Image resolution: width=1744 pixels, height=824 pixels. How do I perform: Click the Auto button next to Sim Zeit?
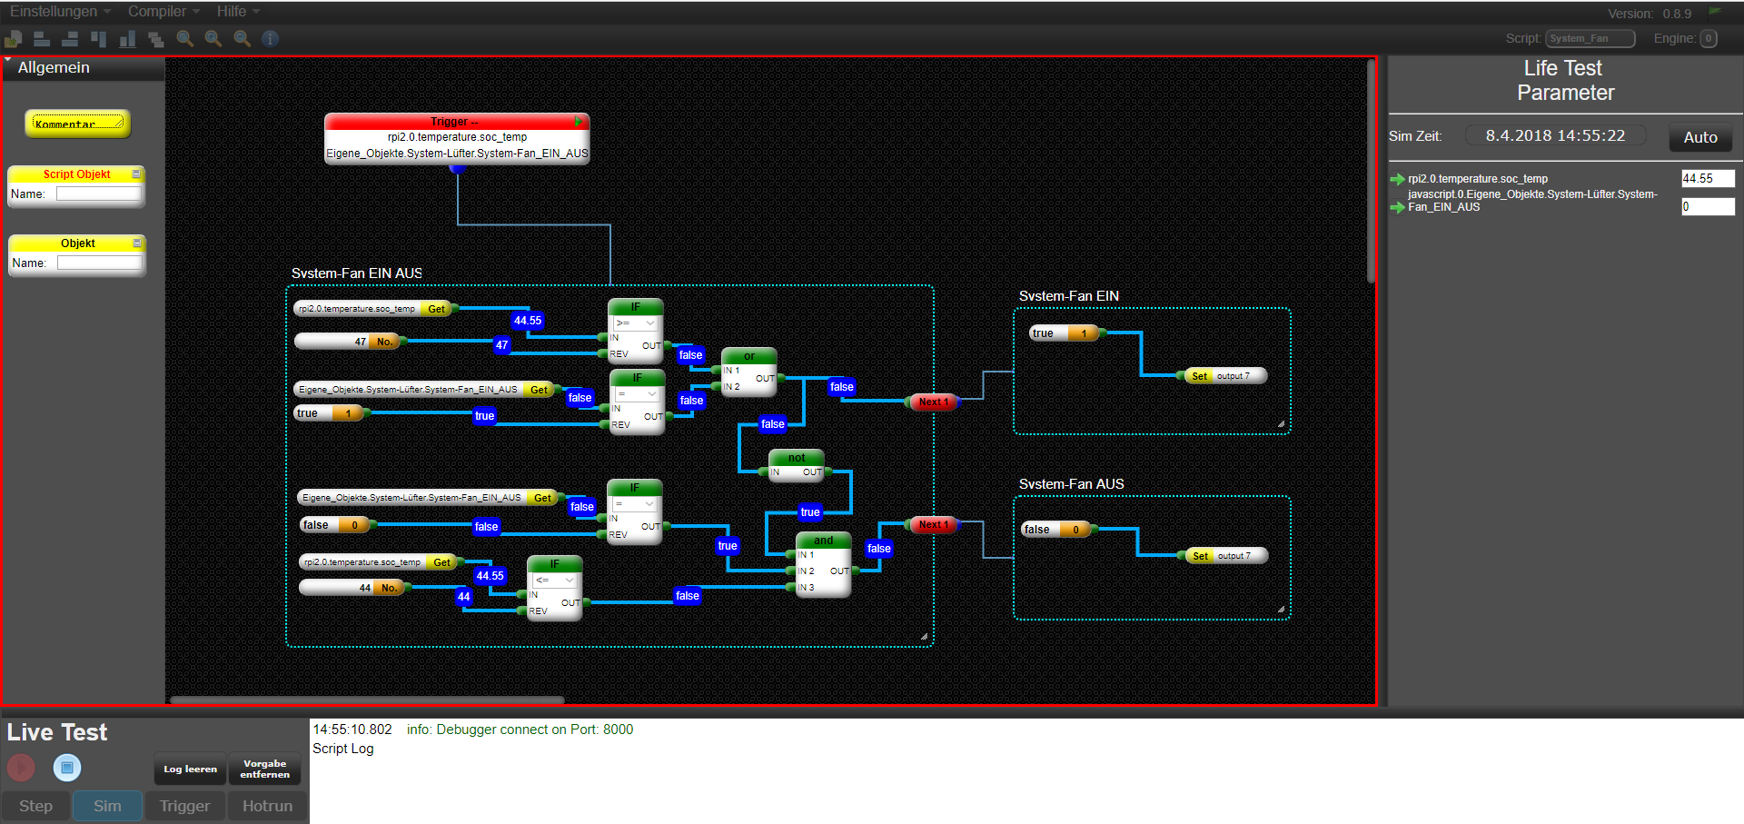(1700, 137)
